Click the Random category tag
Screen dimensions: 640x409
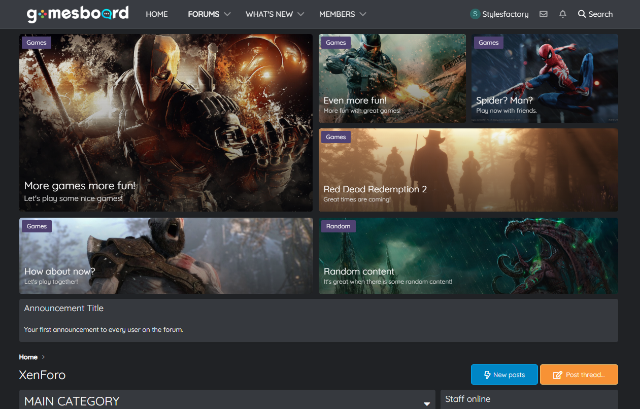click(338, 226)
